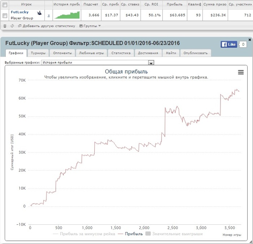Open the Оппоненты tab
253x244 pixels.
pos(62,53)
